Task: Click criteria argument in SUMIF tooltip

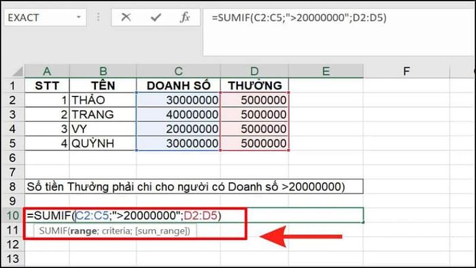Action: (x=116, y=231)
